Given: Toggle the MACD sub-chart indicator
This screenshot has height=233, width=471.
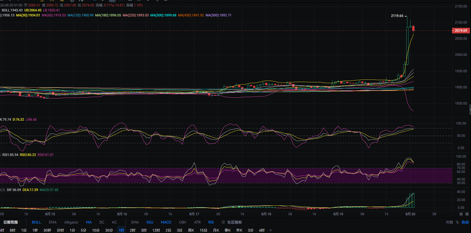Looking at the screenshot, I should tap(166, 222).
